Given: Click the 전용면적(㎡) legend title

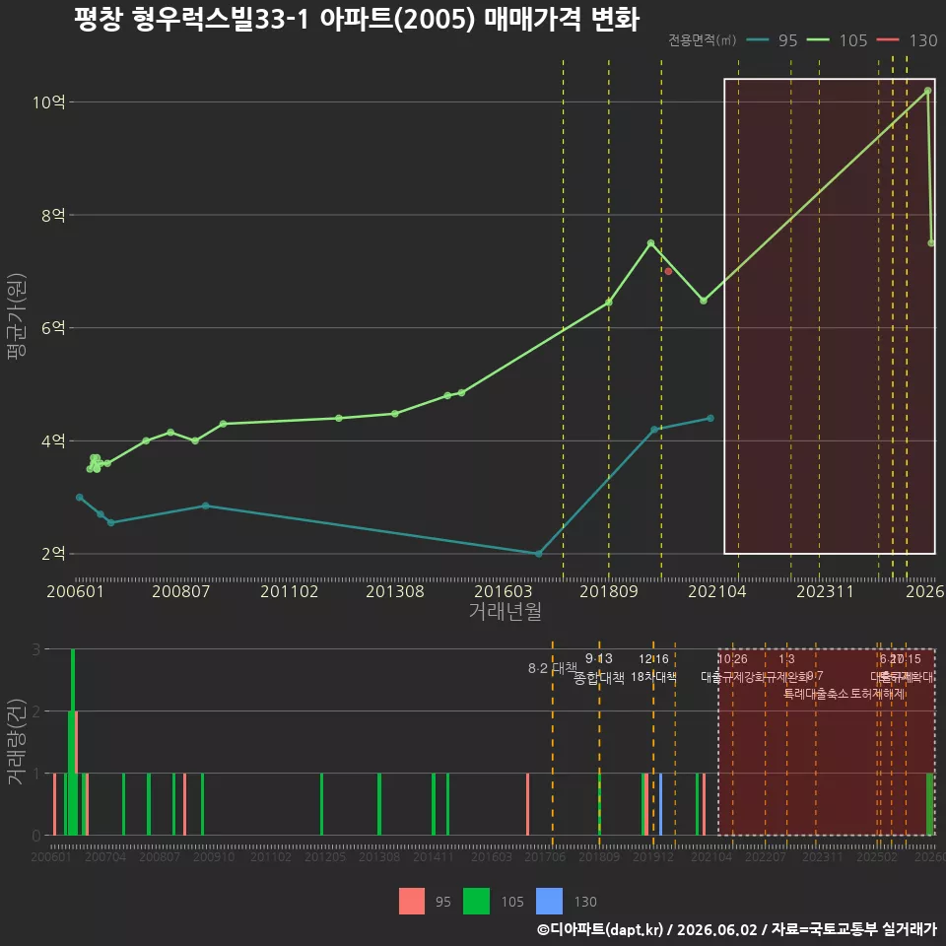Looking at the screenshot, I should [x=703, y=39].
